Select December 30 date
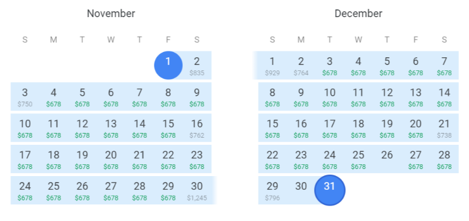 click(301, 190)
